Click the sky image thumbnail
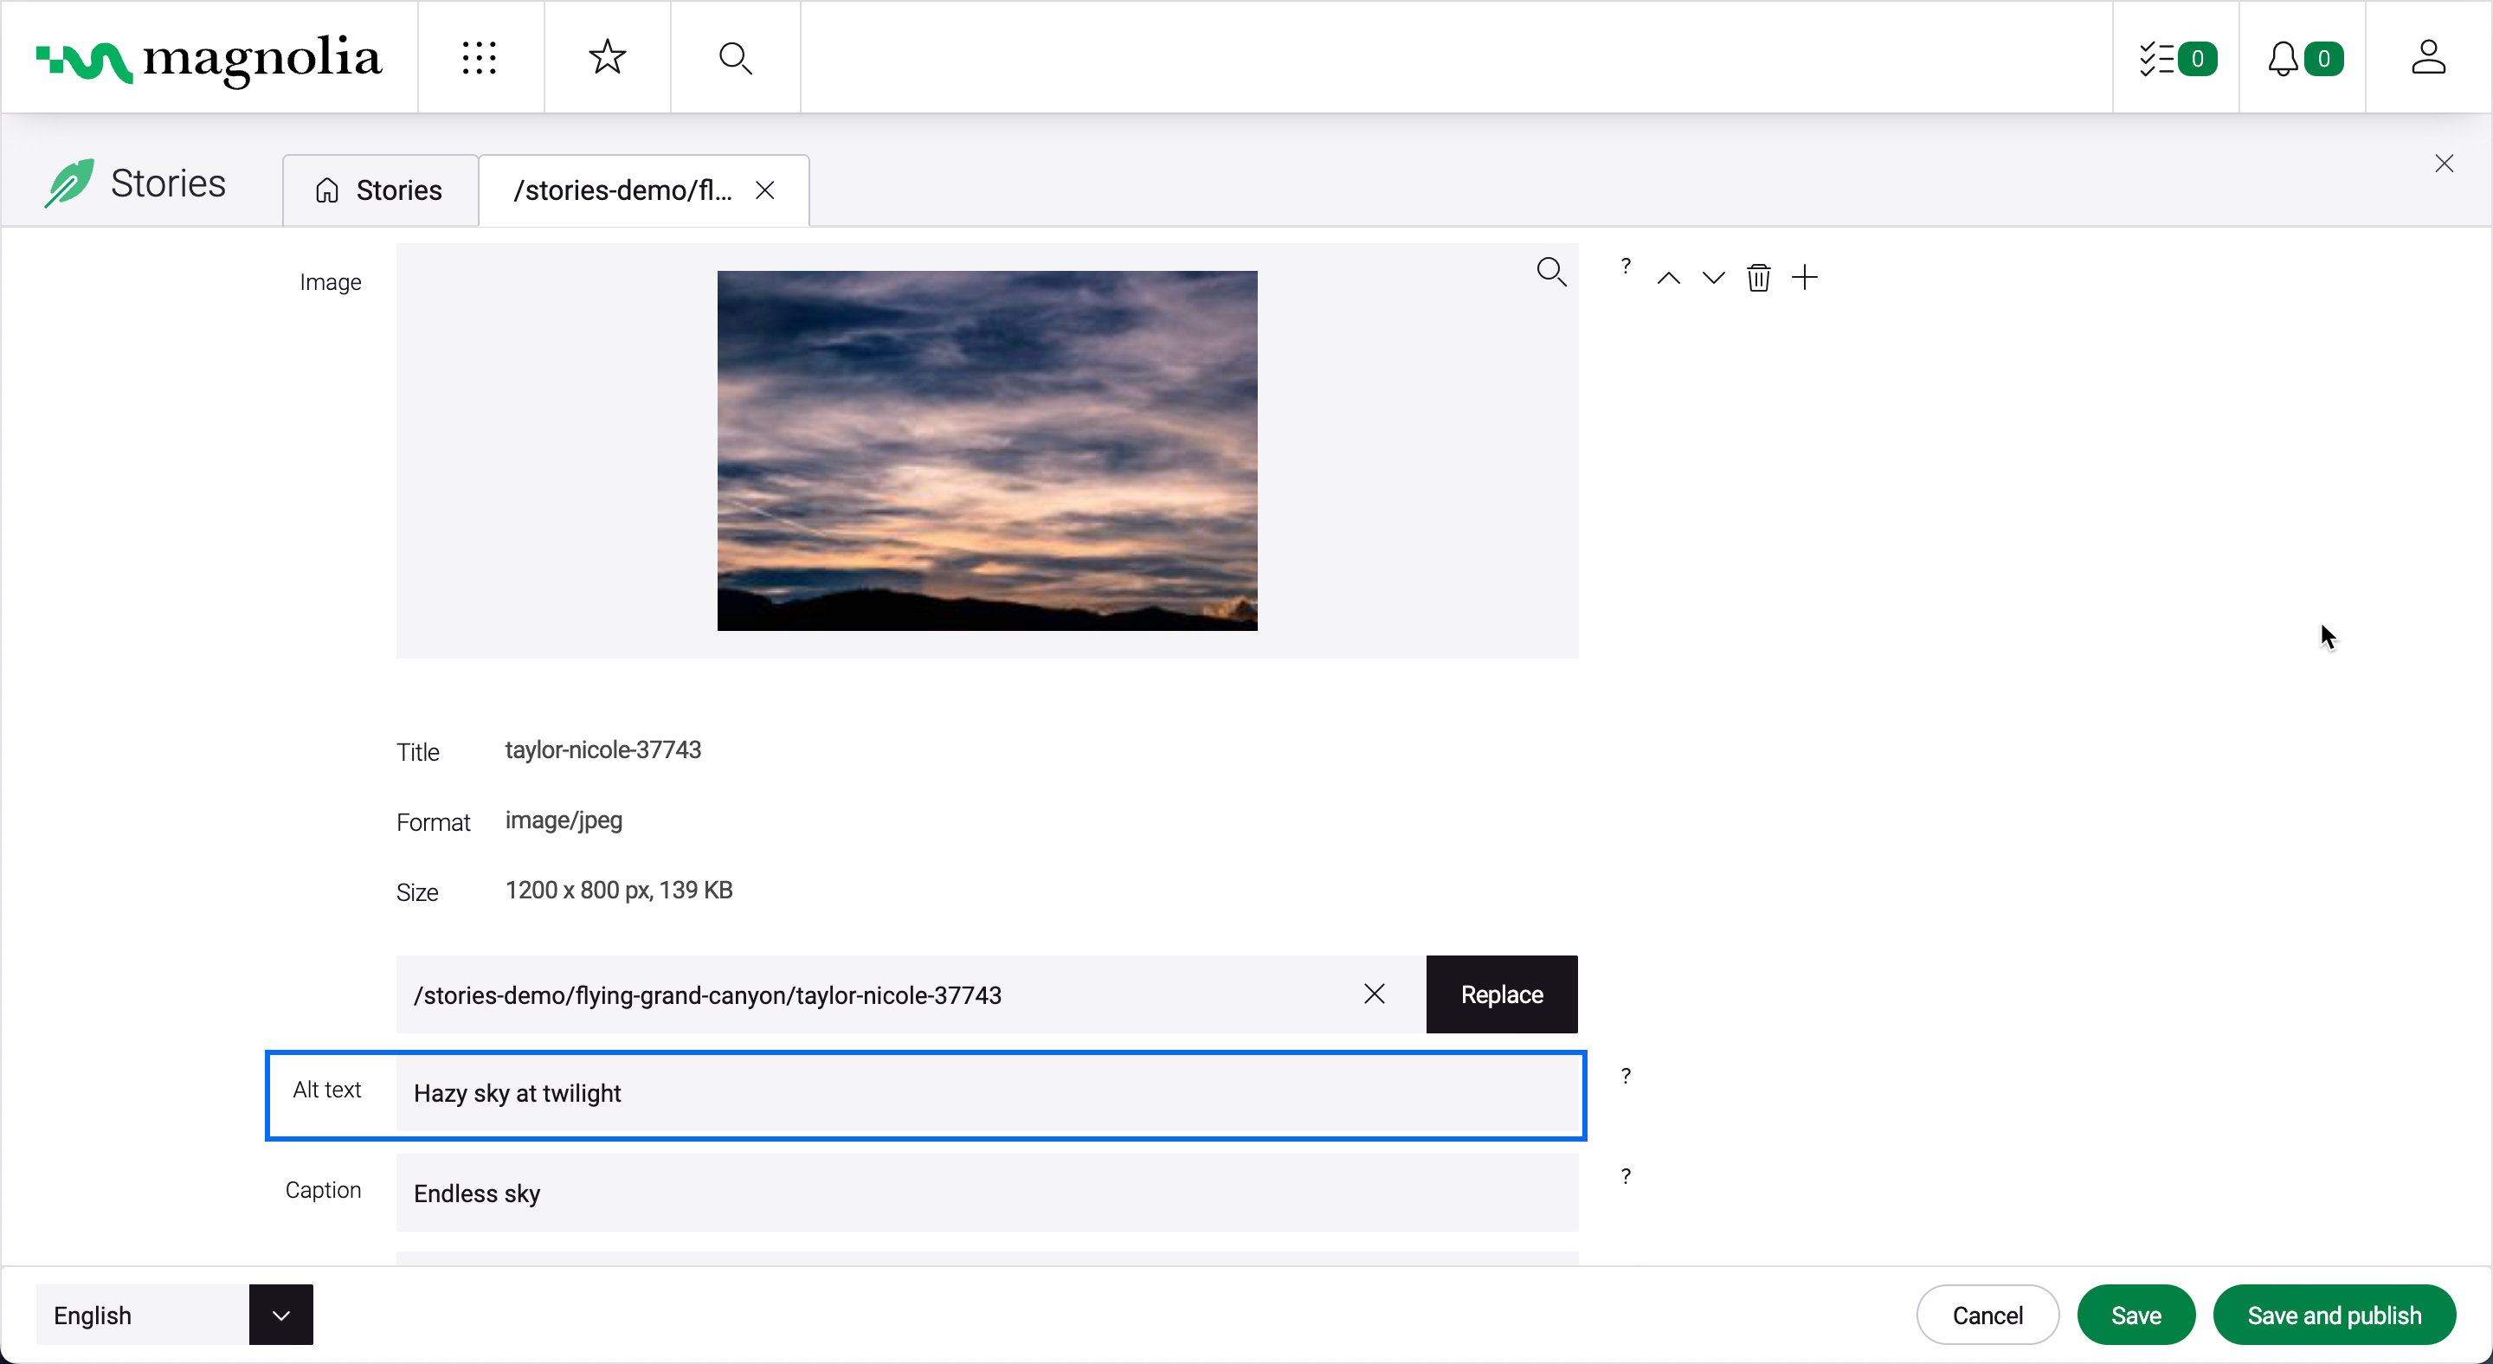 (x=987, y=451)
